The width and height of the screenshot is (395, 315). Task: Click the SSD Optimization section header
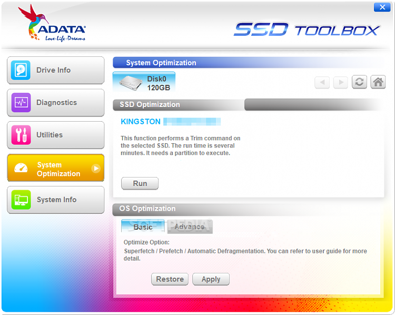coord(179,105)
